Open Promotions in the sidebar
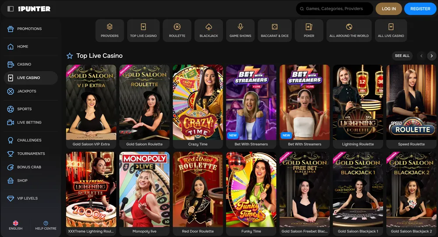This screenshot has width=438, height=237. 31,29
